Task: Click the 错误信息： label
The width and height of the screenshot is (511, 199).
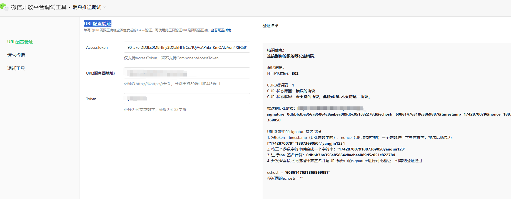Action: 276,50
